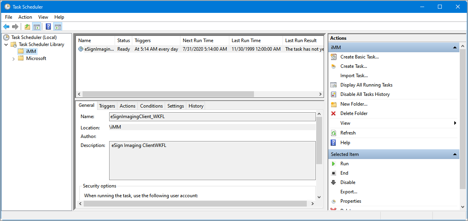
Task: Switch to the Actions tab
Action: [x=128, y=106]
